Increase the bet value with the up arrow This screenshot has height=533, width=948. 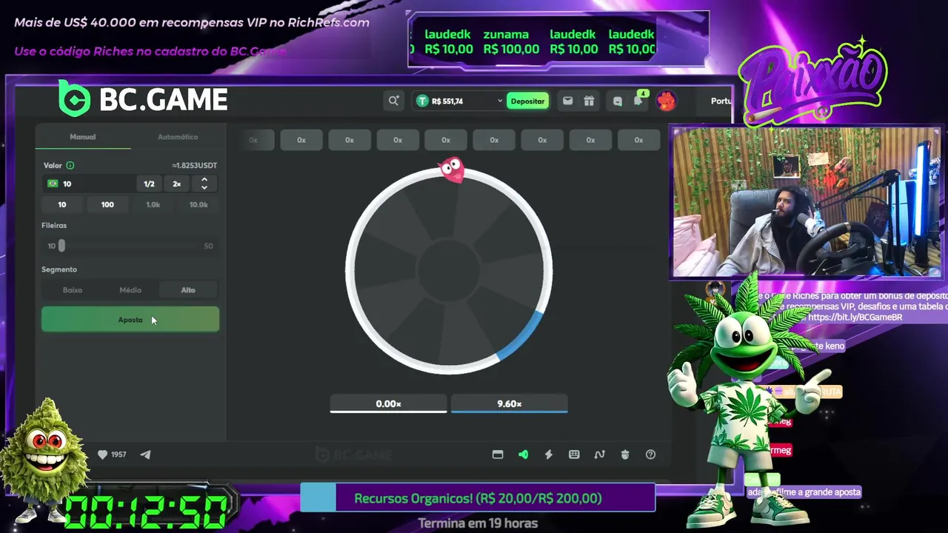pos(204,180)
